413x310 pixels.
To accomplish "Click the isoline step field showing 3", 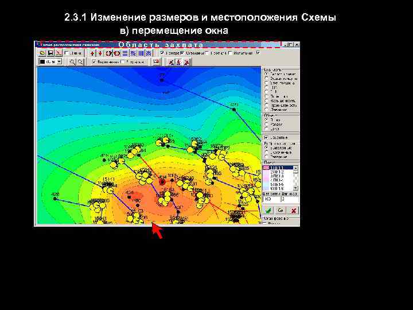I will (290, 199).
